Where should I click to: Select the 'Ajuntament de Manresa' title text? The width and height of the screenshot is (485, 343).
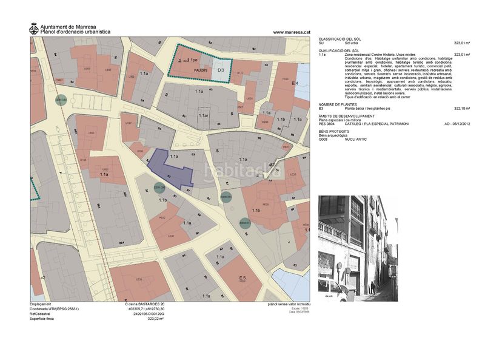[68, 27]
